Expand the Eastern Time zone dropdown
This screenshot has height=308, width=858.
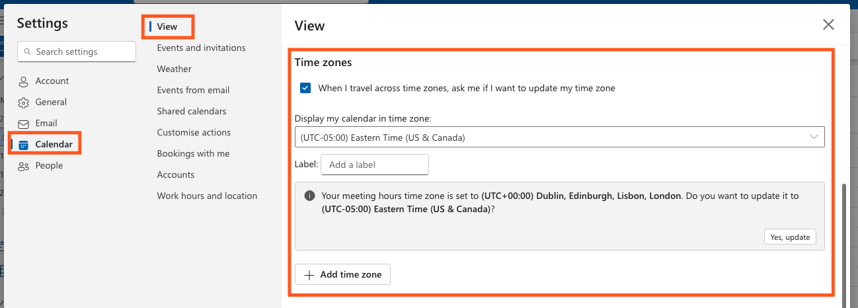coord(559,137)
